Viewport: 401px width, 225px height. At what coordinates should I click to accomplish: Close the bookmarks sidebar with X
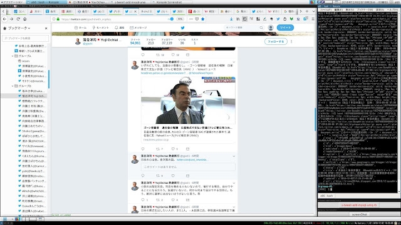pyautogui.click(x=46, y=28)
